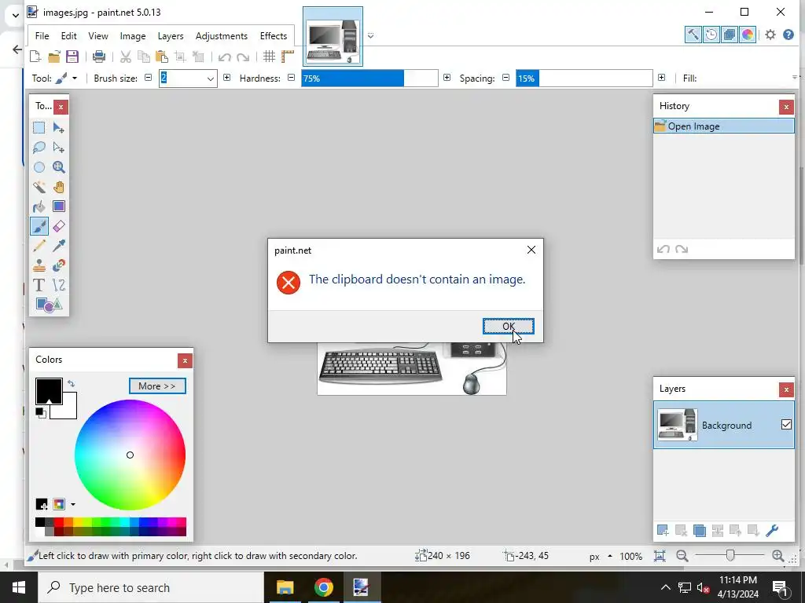Toggle the rulers icon in toolbar
The width and height of the screenshot is (805, 603).
click(288, 57)
